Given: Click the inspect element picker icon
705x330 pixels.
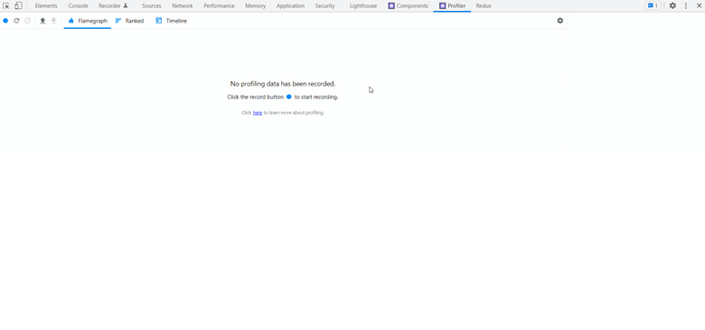Looking at the screenshot, I should coord(6,5).
